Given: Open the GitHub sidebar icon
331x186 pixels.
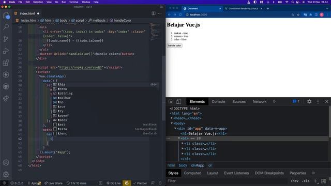Looking at the screenshot, I should coord(6,86).
